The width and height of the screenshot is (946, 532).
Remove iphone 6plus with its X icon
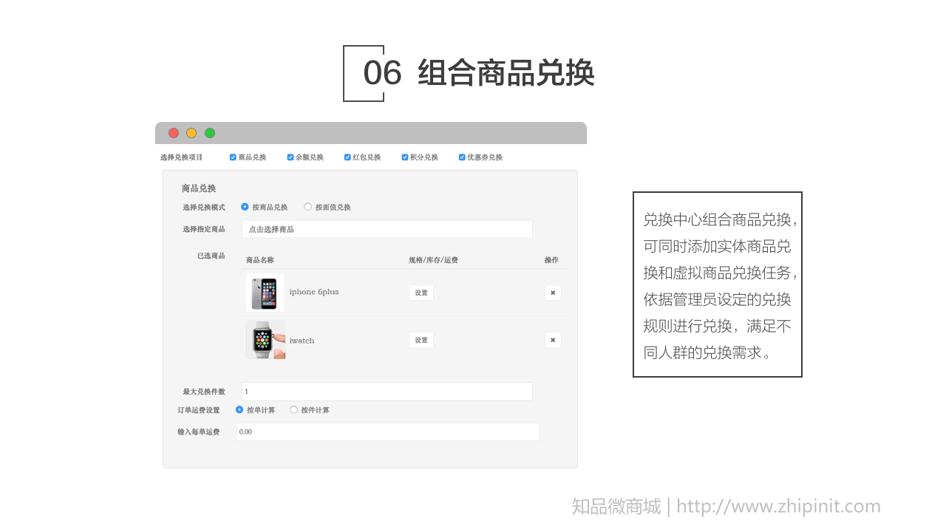553,293
